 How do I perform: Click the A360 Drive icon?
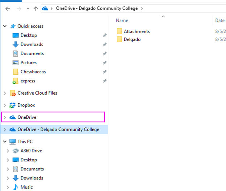[x=16, y=151]
